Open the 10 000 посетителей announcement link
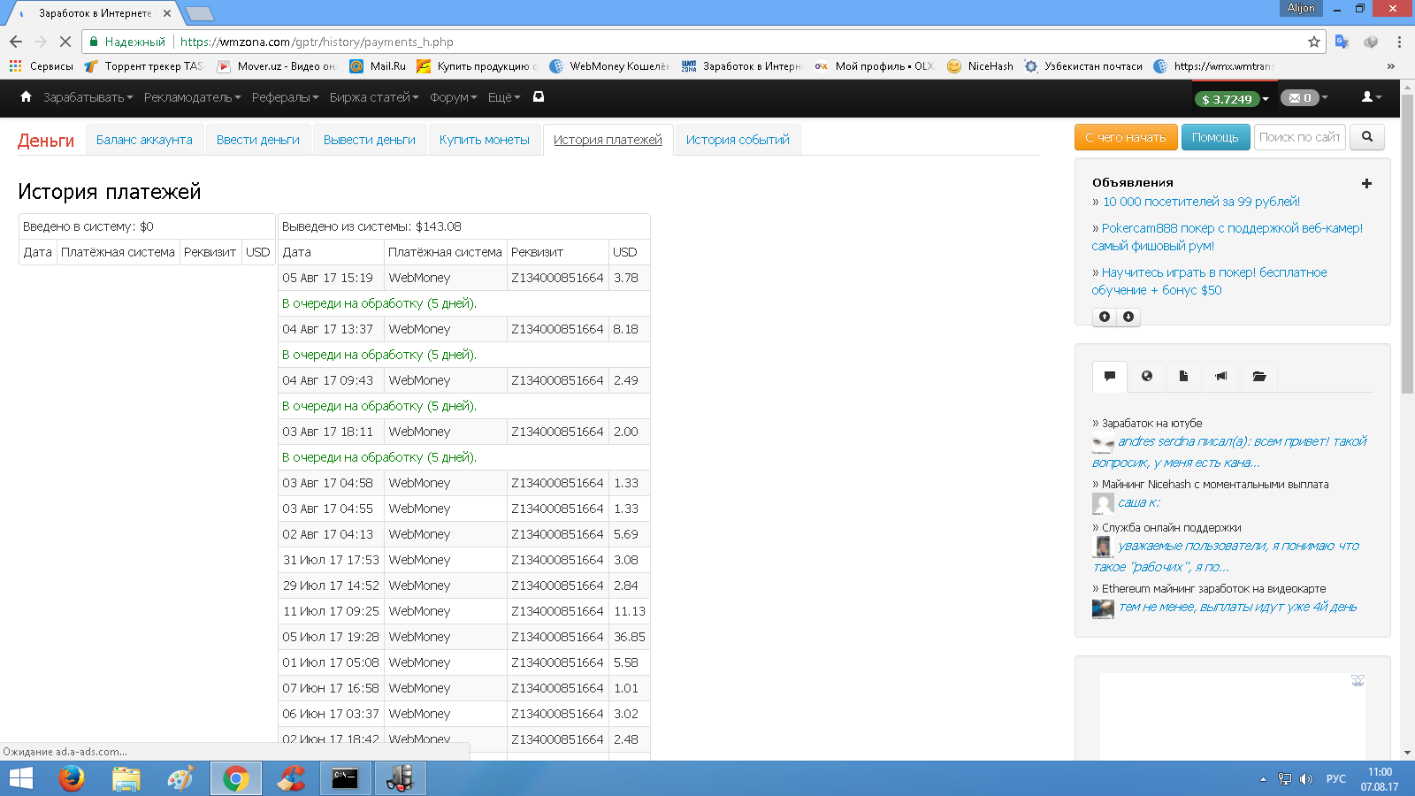The image size is (1415, 796). (1201, 202)
